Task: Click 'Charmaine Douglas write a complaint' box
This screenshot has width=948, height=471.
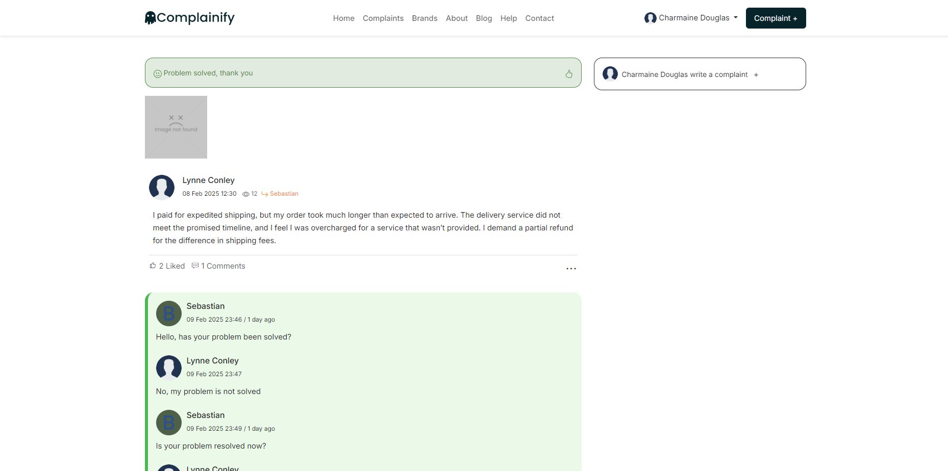Action: (700, 74)
